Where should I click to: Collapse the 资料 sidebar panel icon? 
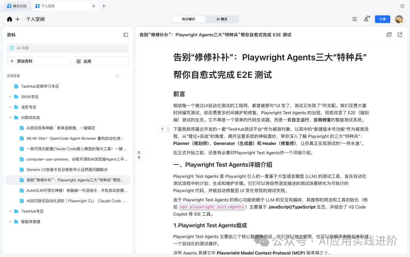(x=126, y=35)
